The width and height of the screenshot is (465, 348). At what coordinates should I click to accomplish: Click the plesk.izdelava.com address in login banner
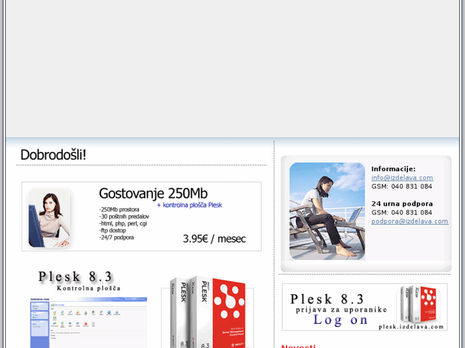click(411, 327)
